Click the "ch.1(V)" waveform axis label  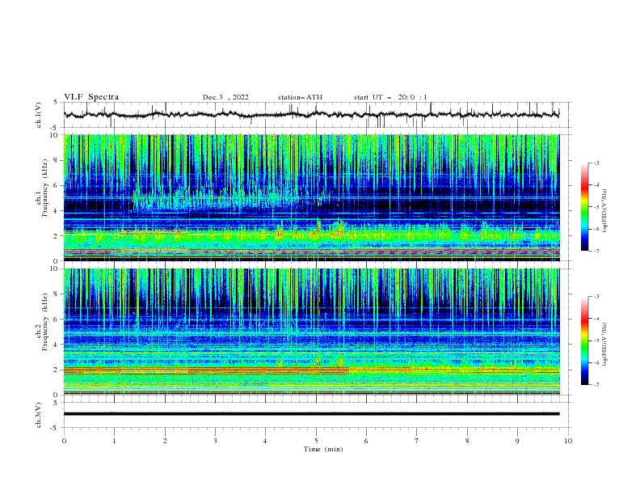click(39, 115)
